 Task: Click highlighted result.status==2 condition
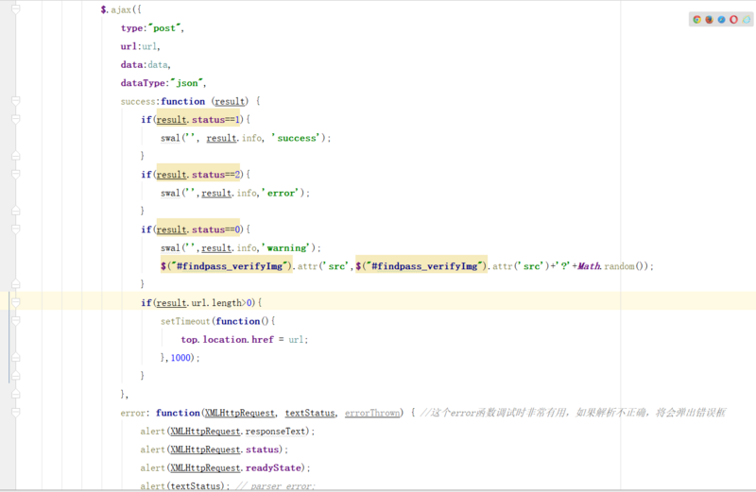pos(198,175)
